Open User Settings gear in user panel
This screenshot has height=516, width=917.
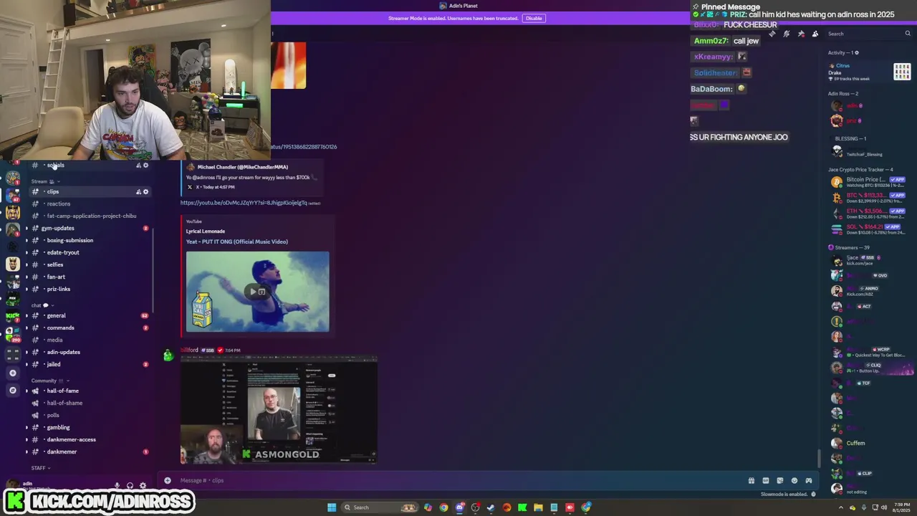click(143, 485)
